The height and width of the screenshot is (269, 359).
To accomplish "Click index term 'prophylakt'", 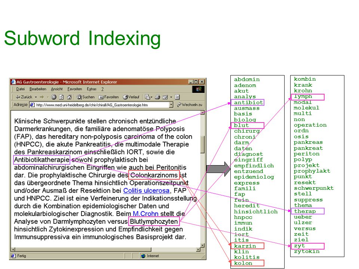I will (x=312, y=171).
